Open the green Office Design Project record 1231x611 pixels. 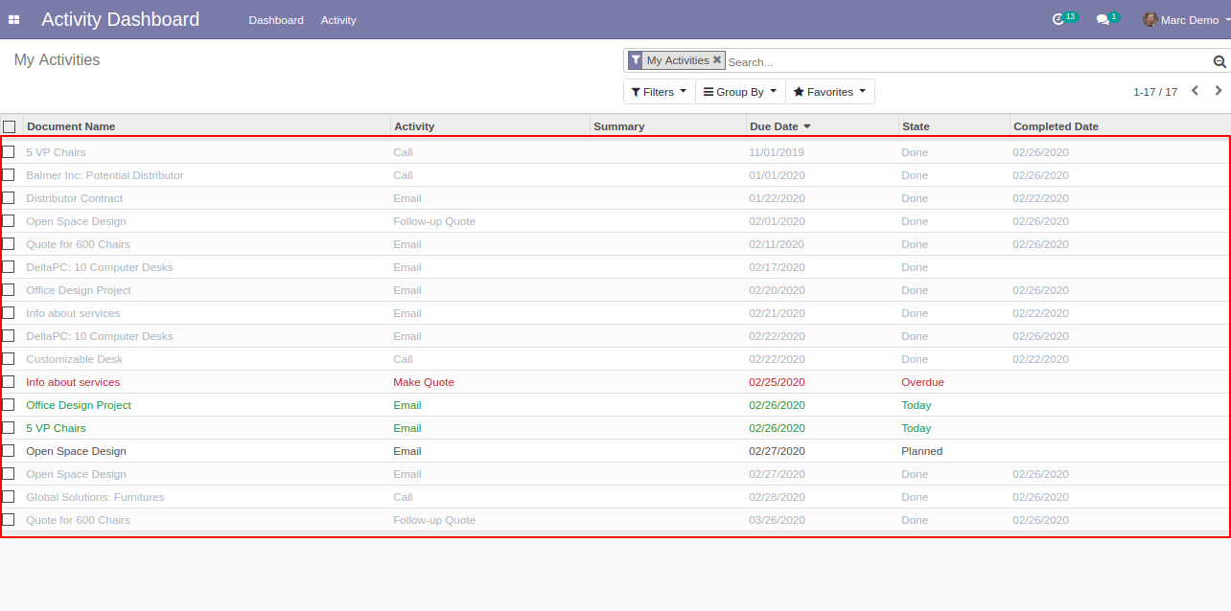coord(79,405)
